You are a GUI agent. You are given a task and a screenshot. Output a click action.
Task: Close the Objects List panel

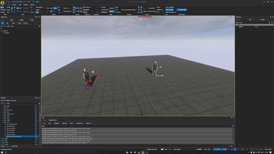click(40, 17)
